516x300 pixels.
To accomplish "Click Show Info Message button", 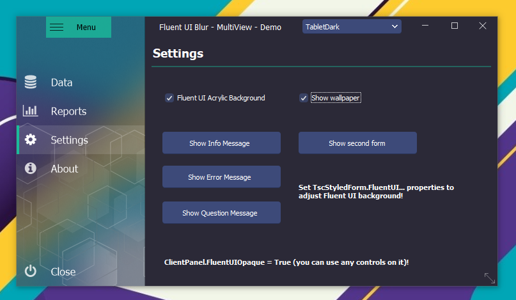I will coord(221,143).
